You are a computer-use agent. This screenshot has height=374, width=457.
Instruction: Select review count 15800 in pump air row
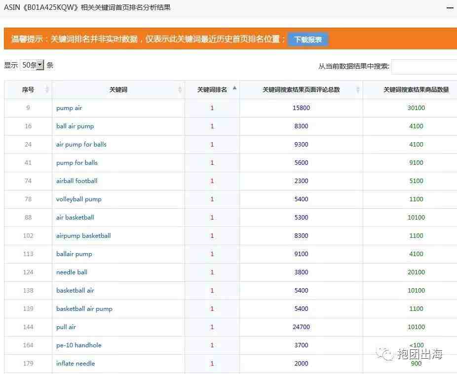[301, 108]
